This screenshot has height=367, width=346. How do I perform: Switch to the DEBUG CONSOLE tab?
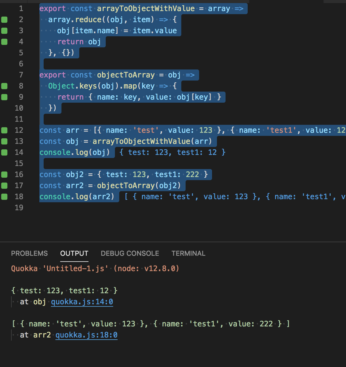tap(130, 253)
